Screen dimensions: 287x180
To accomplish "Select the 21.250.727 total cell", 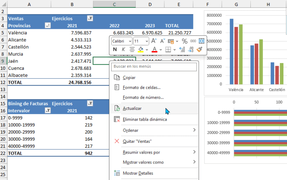I will point(179,33).
